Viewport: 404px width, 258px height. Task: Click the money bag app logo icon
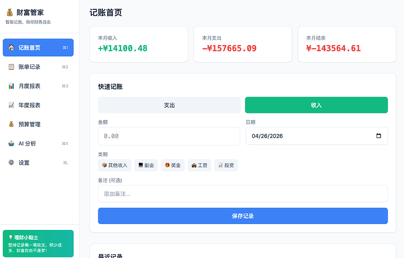pyautogui.click(x=10, y=12)
